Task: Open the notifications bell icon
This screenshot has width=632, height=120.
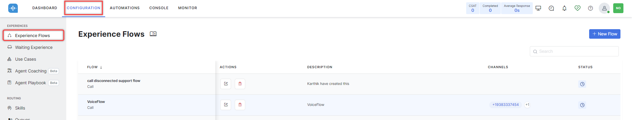Action: (x=564, y=8)
